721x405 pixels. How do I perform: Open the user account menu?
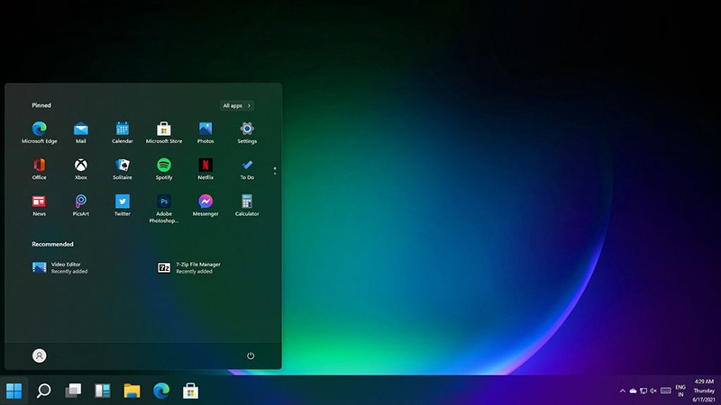click(x=39, y=355)
